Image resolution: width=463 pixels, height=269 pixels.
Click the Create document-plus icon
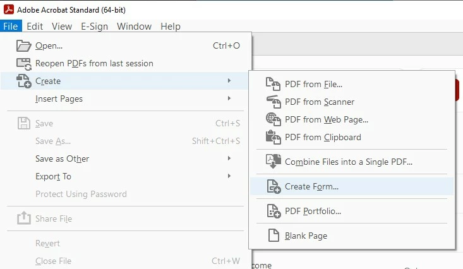23,81
